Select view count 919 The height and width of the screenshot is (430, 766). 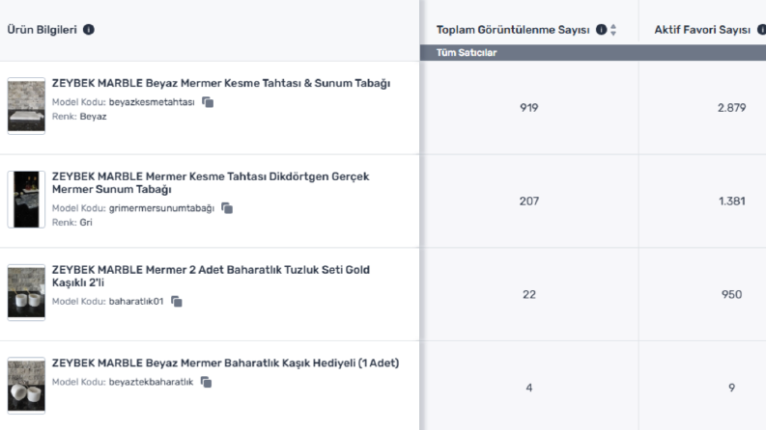529,108
